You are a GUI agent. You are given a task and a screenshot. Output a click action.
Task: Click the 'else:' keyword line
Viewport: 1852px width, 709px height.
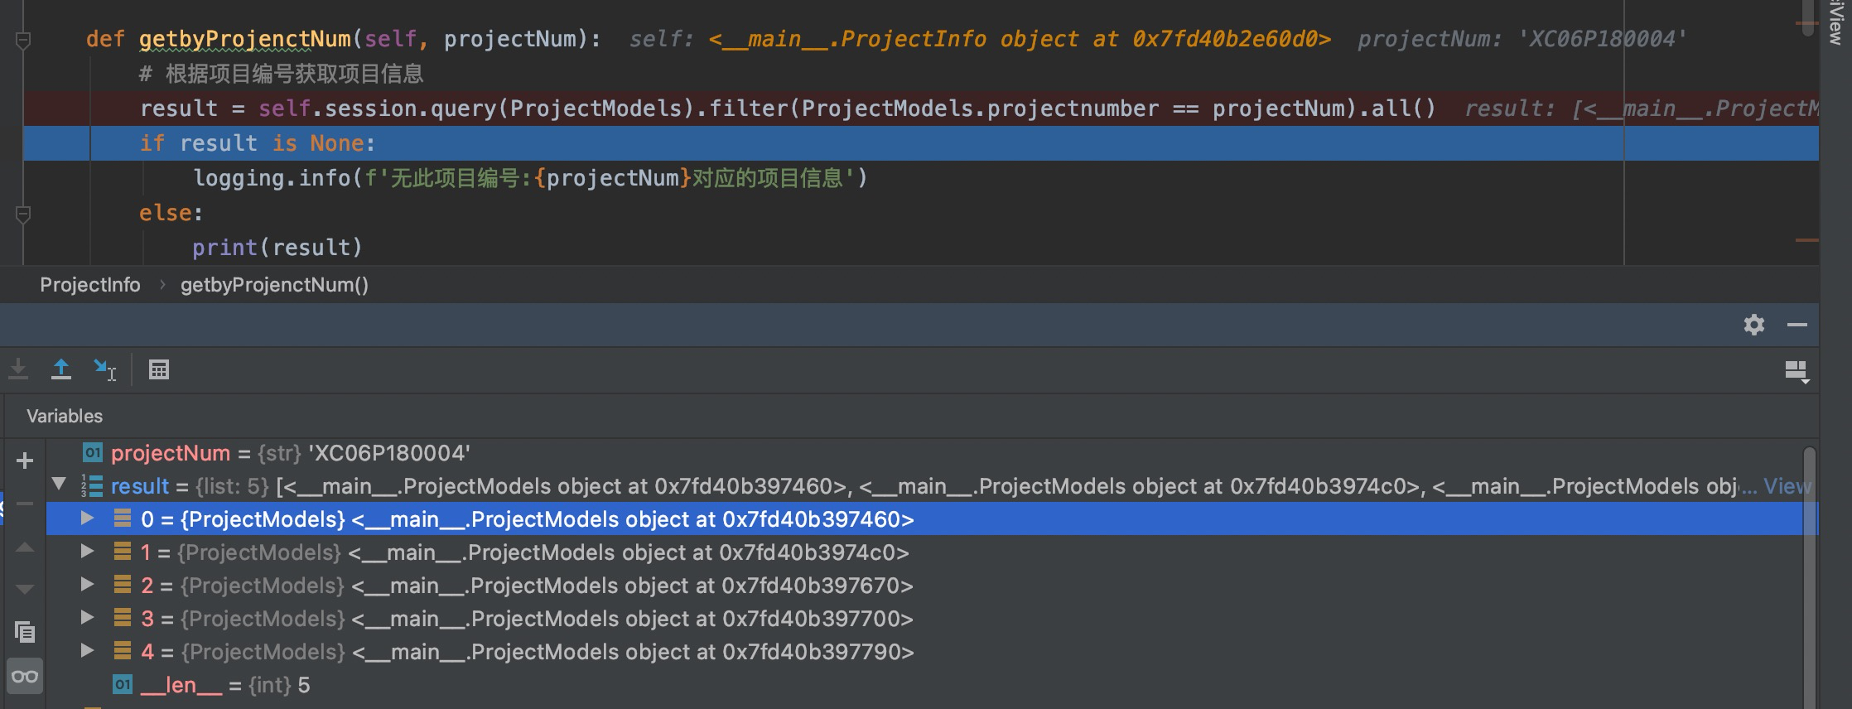pyautogui.click(x=171, y=213)
